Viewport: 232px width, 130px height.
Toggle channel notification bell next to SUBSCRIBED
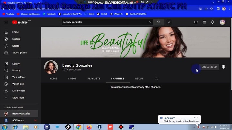(223, 67)
